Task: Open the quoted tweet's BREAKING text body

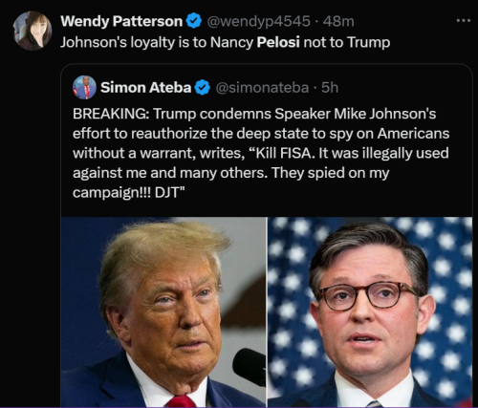Action: pos(261,153)
